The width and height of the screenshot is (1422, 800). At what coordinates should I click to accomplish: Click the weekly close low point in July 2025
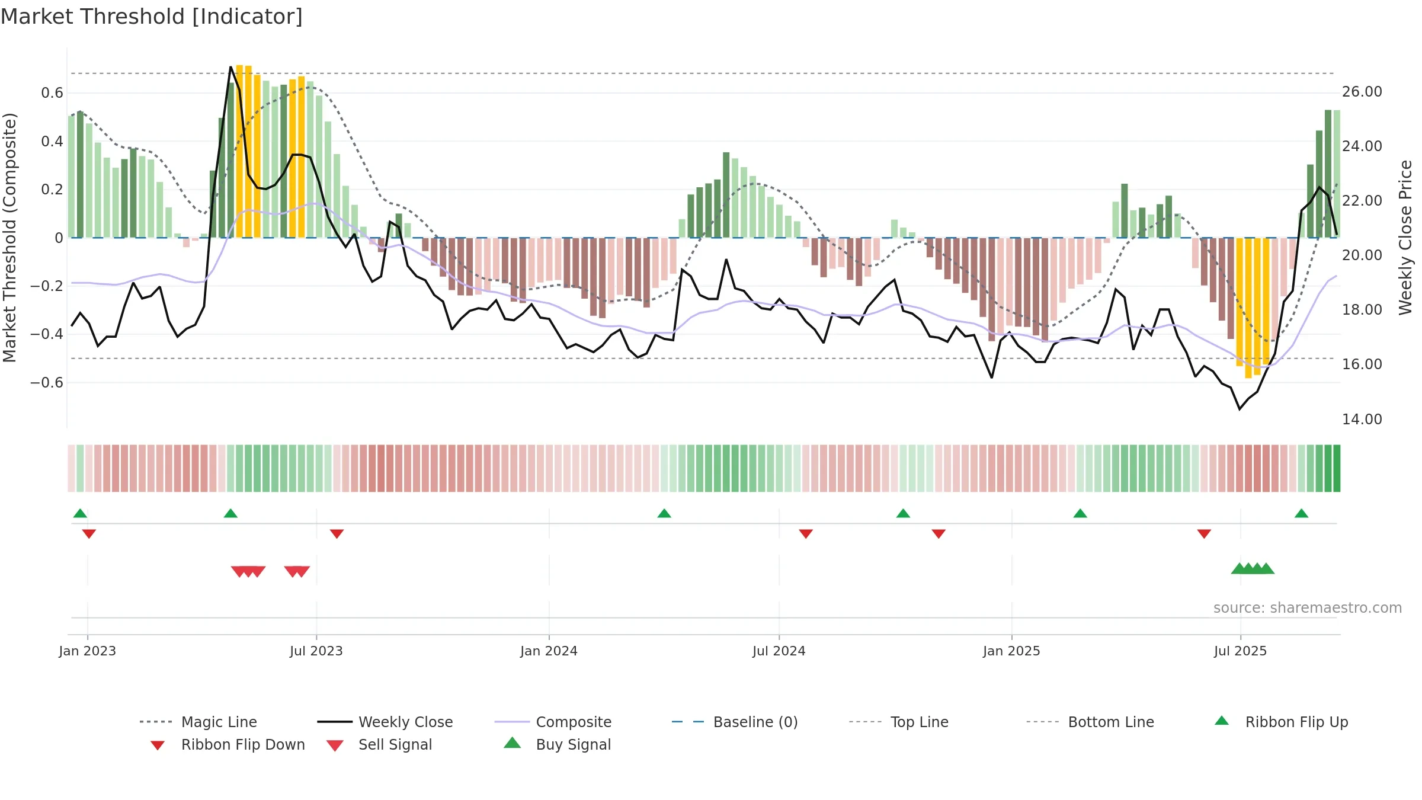tap(1240, 409)
